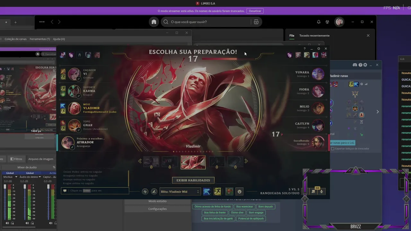Expand Áudio do desktop channel dropdown arrow
The height and width of the screenshot is (231, 411).
coord(40,177)
